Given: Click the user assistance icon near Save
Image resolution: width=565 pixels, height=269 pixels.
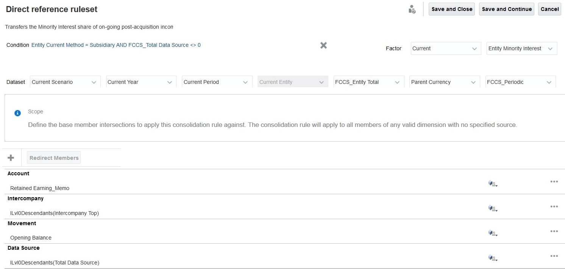Looking at the screenshot, I should click(412, 9).
